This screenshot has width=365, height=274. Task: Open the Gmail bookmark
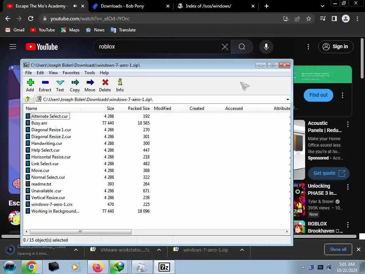[15, 30]
